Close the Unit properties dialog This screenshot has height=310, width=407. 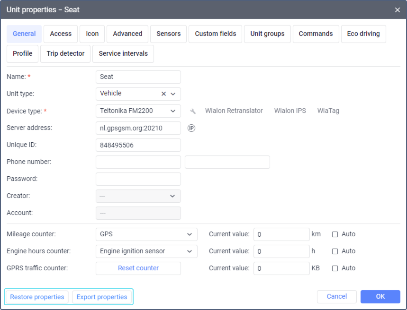pos(397,9)
